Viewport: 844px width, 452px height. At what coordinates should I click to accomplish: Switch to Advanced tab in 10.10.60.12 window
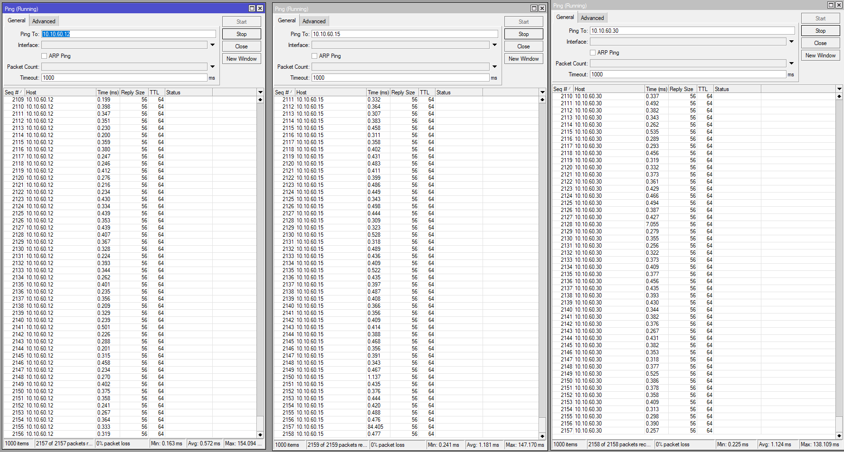pos(44,21)
